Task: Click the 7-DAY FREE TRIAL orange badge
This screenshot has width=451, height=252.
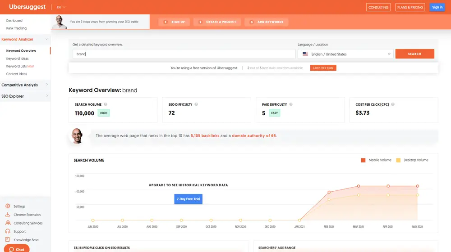Action: [323, 68]
